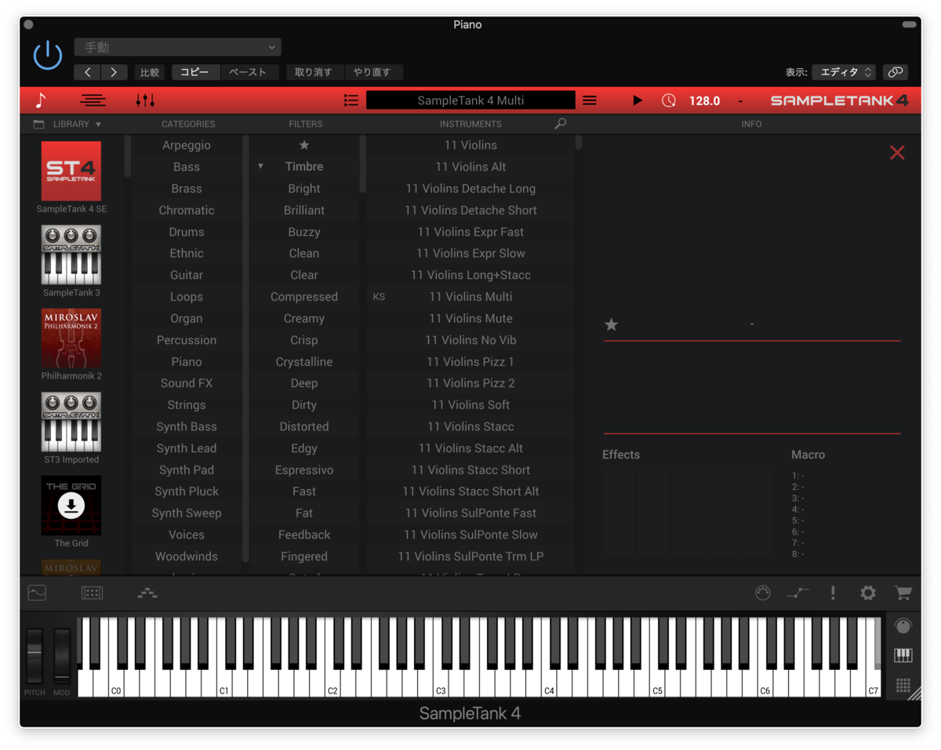Click the MOD wheel slider
941x750 pixels.
pos(61,655)
